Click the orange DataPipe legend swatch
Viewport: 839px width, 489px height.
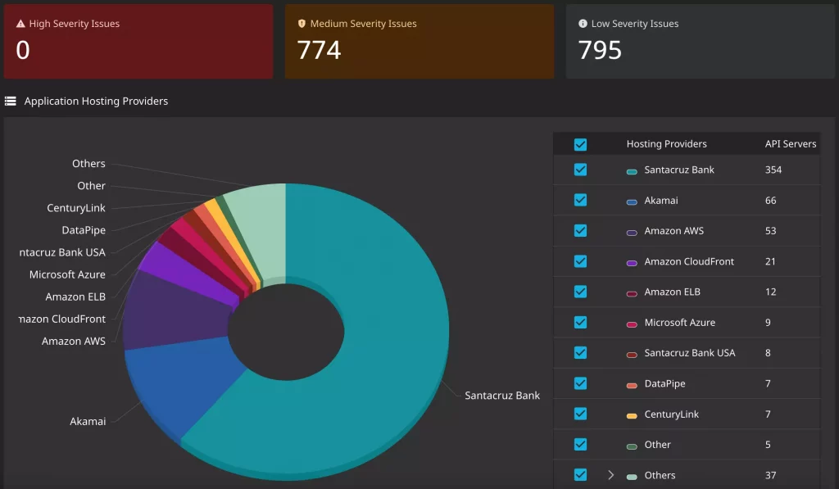coord(632,386)
